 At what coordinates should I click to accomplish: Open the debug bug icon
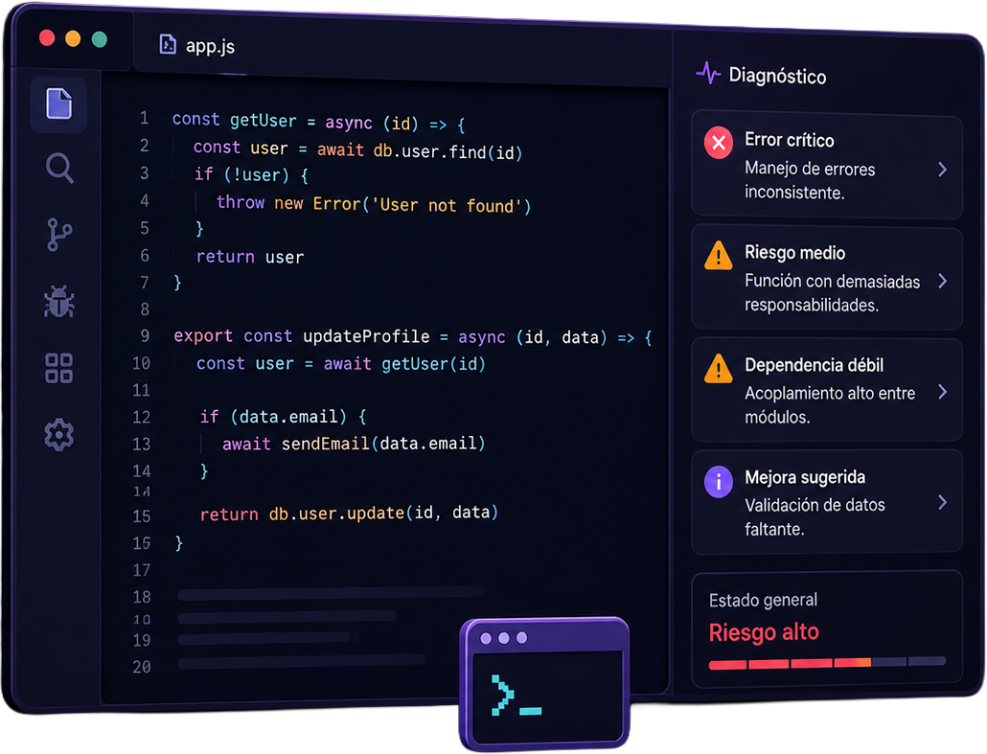(x=59, y=301)
